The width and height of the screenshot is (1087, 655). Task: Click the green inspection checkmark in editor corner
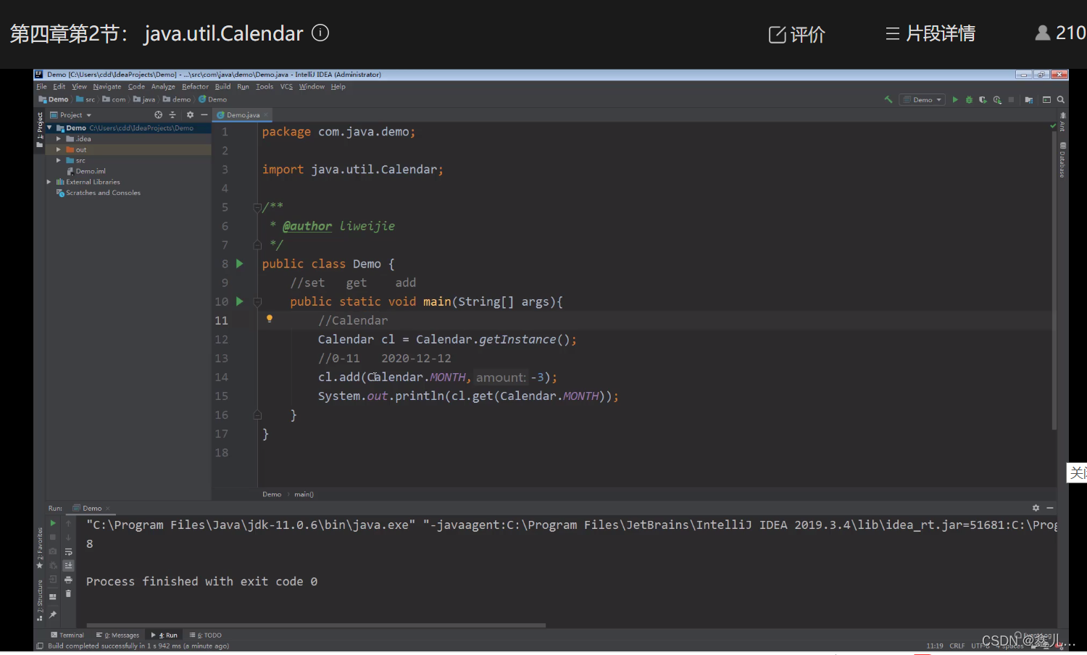1053,126
